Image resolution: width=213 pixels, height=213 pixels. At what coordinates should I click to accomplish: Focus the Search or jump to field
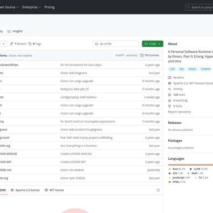point(199,7)
